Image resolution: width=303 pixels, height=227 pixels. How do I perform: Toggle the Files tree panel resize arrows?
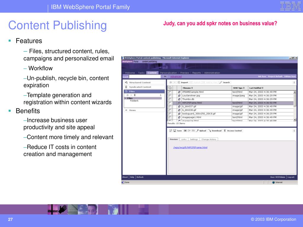[161, 95]
